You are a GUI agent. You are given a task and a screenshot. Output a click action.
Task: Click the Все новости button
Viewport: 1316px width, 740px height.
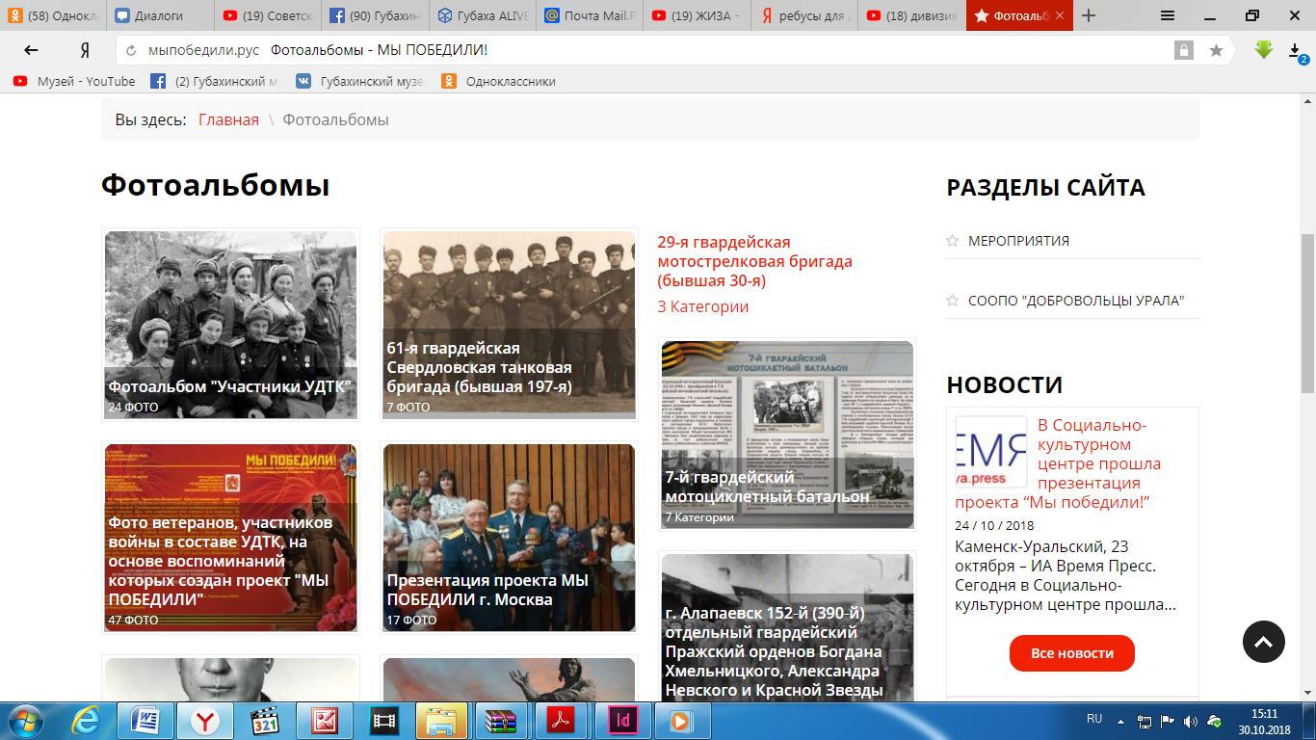(1072, 653)
